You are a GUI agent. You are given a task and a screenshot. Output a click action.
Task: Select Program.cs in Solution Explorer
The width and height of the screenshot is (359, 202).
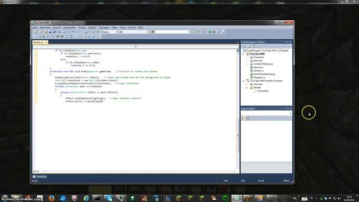coord(259,77)
